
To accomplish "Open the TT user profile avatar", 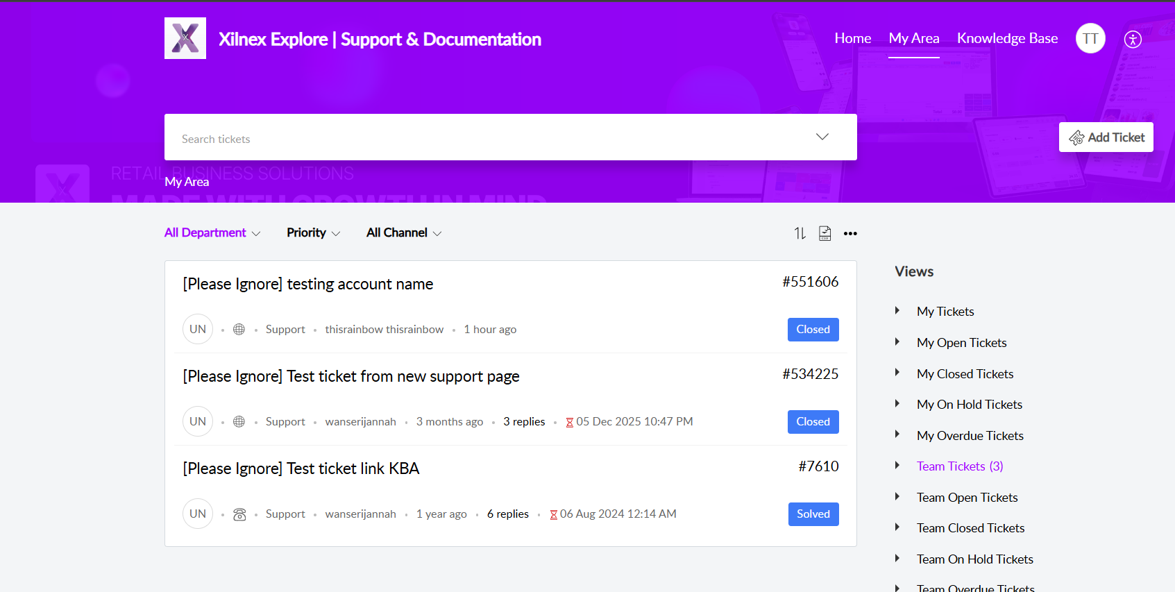I will pyautogui.click(x=1090, y=39).
